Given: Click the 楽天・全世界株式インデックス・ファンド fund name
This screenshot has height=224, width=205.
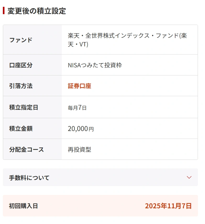Looking at the screenshot, I should [127, 40].
